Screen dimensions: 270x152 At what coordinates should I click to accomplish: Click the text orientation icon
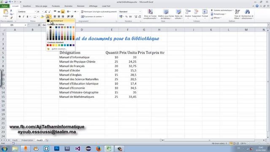(x=68, y=12)
